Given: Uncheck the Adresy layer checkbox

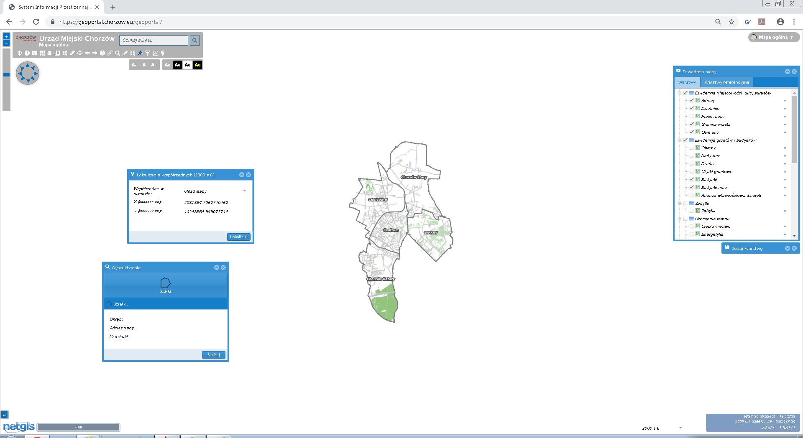Looking at the screenshot, I should [691, 101].
